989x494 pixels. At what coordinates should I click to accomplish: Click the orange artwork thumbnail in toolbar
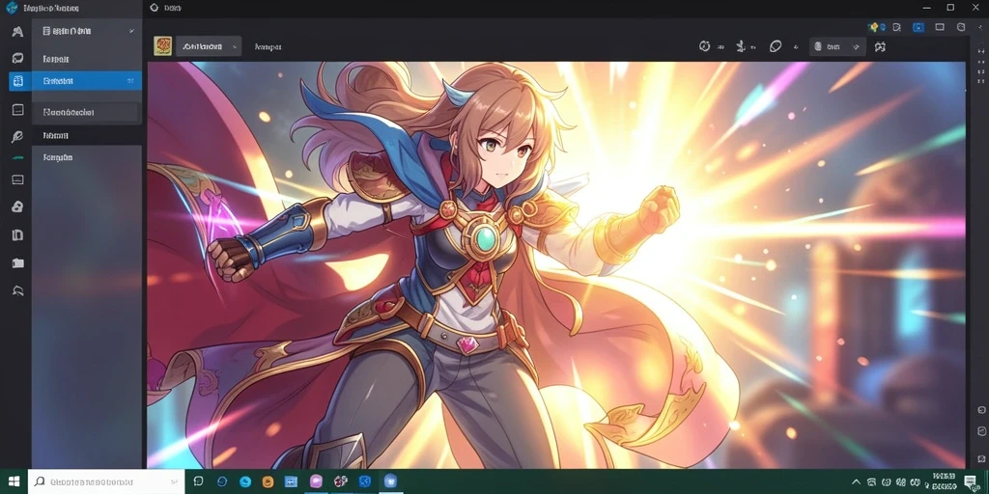pos(162,46)
